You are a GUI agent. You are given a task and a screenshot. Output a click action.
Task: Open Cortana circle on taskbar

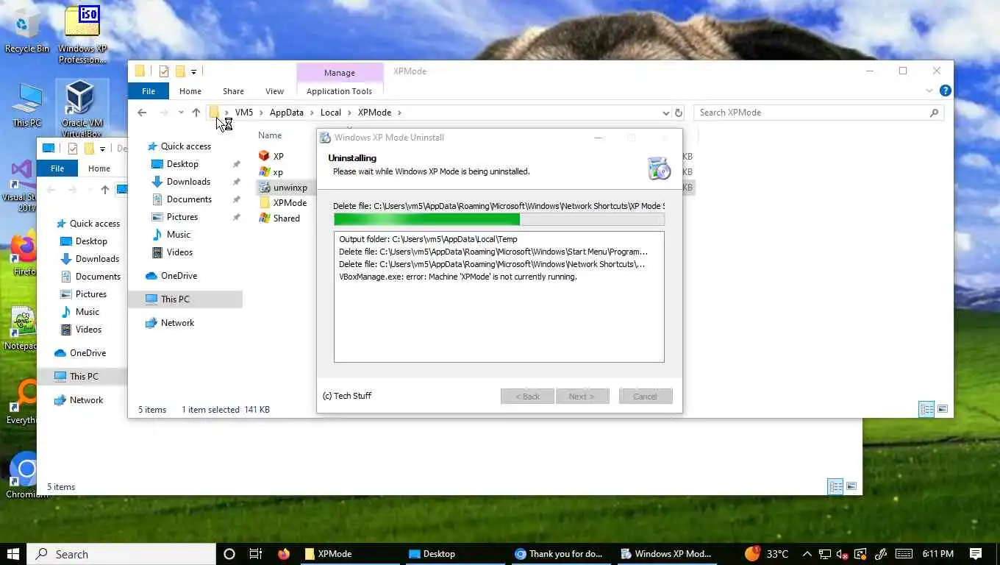229,554
